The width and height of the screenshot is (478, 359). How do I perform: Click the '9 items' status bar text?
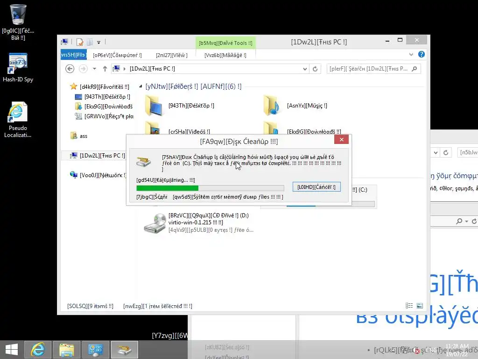[x=90, y=306]
